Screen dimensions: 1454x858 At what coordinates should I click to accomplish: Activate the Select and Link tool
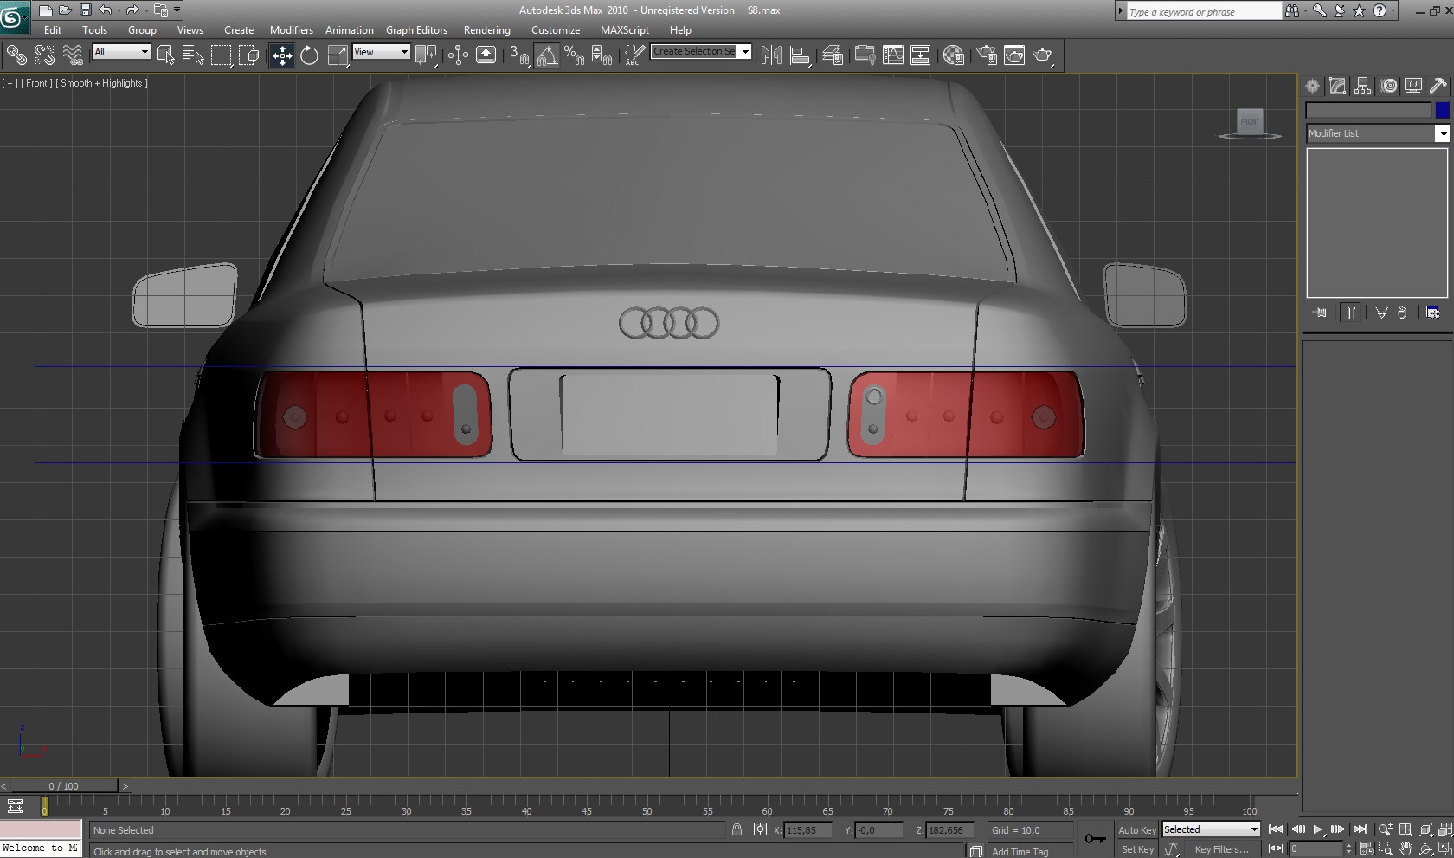click(16, 56)
